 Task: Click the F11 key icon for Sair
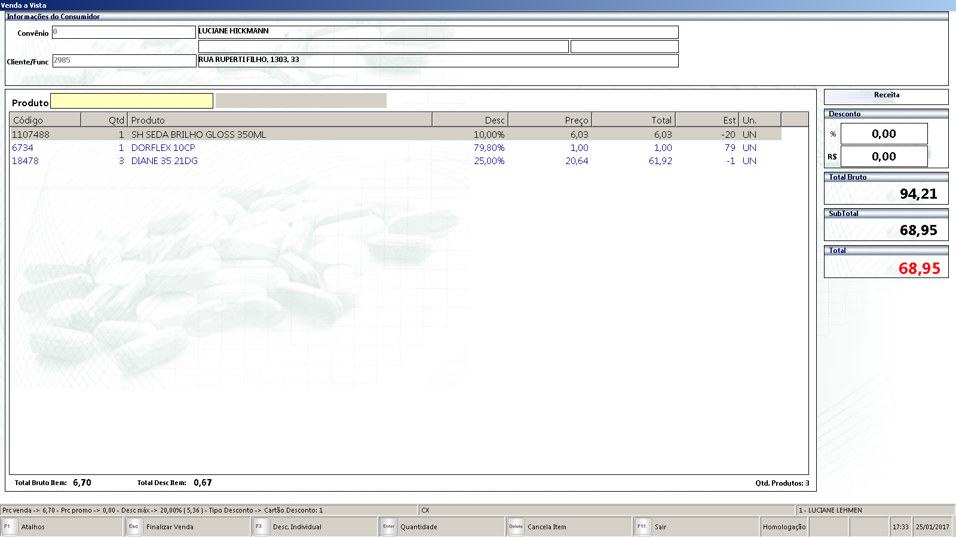(x=643, y=527)
